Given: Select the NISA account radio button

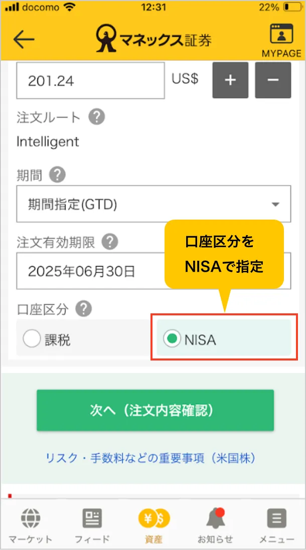Looking at the screenshot, I should tap(172, 339).
